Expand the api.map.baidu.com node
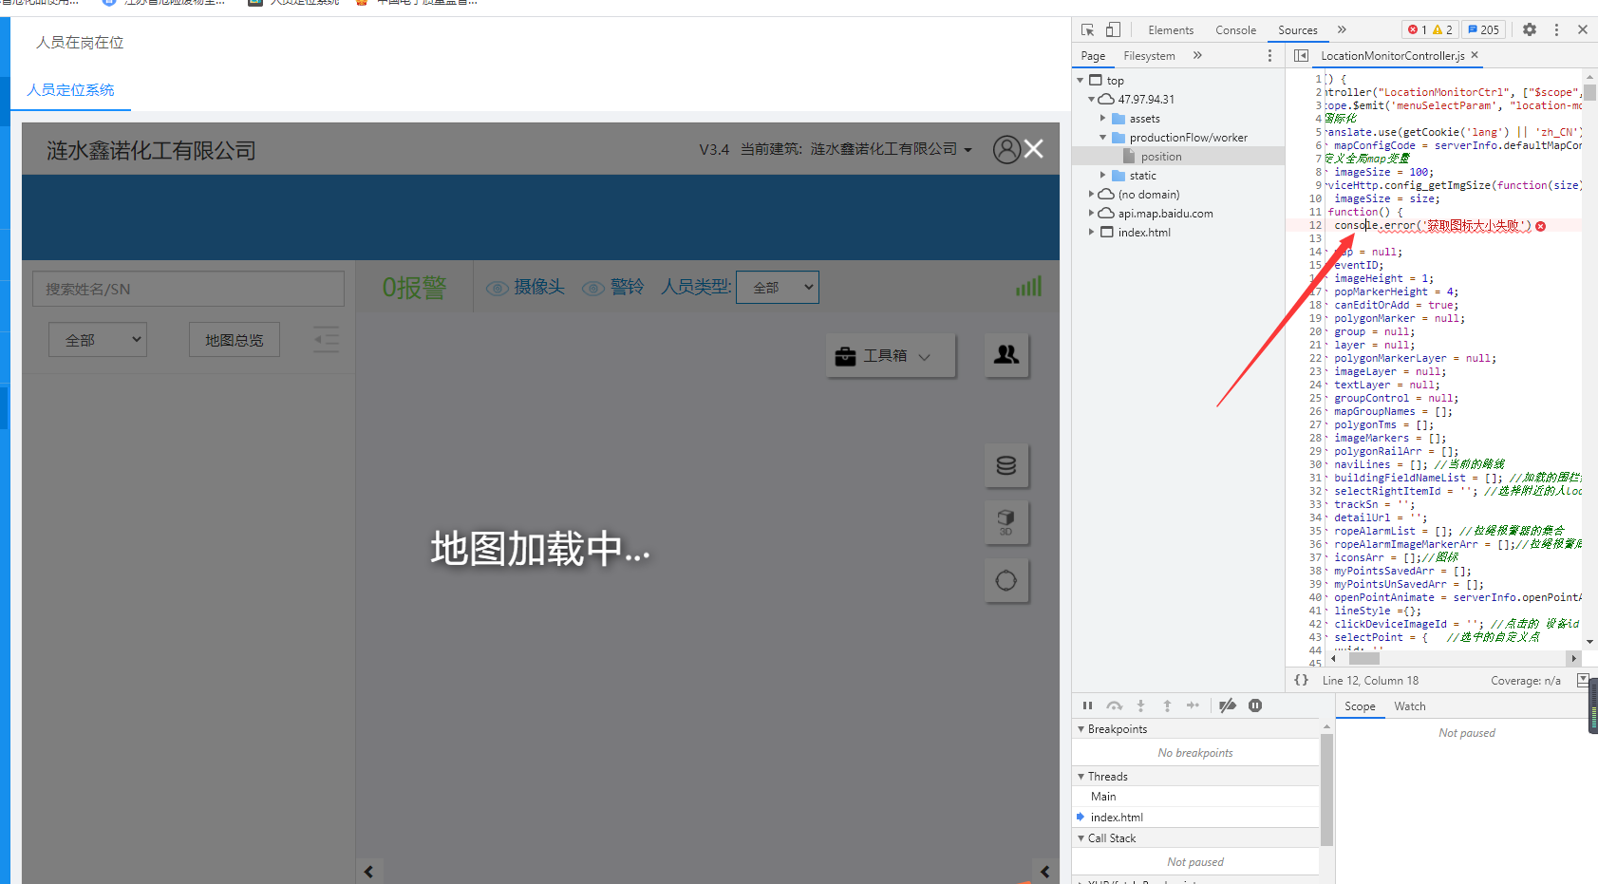The width and height of the screenshot is (1598, 884). (x=1091, y=214)
